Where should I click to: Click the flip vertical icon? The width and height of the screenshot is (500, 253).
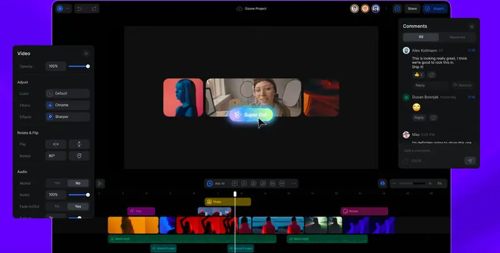(x=79, y=144)
